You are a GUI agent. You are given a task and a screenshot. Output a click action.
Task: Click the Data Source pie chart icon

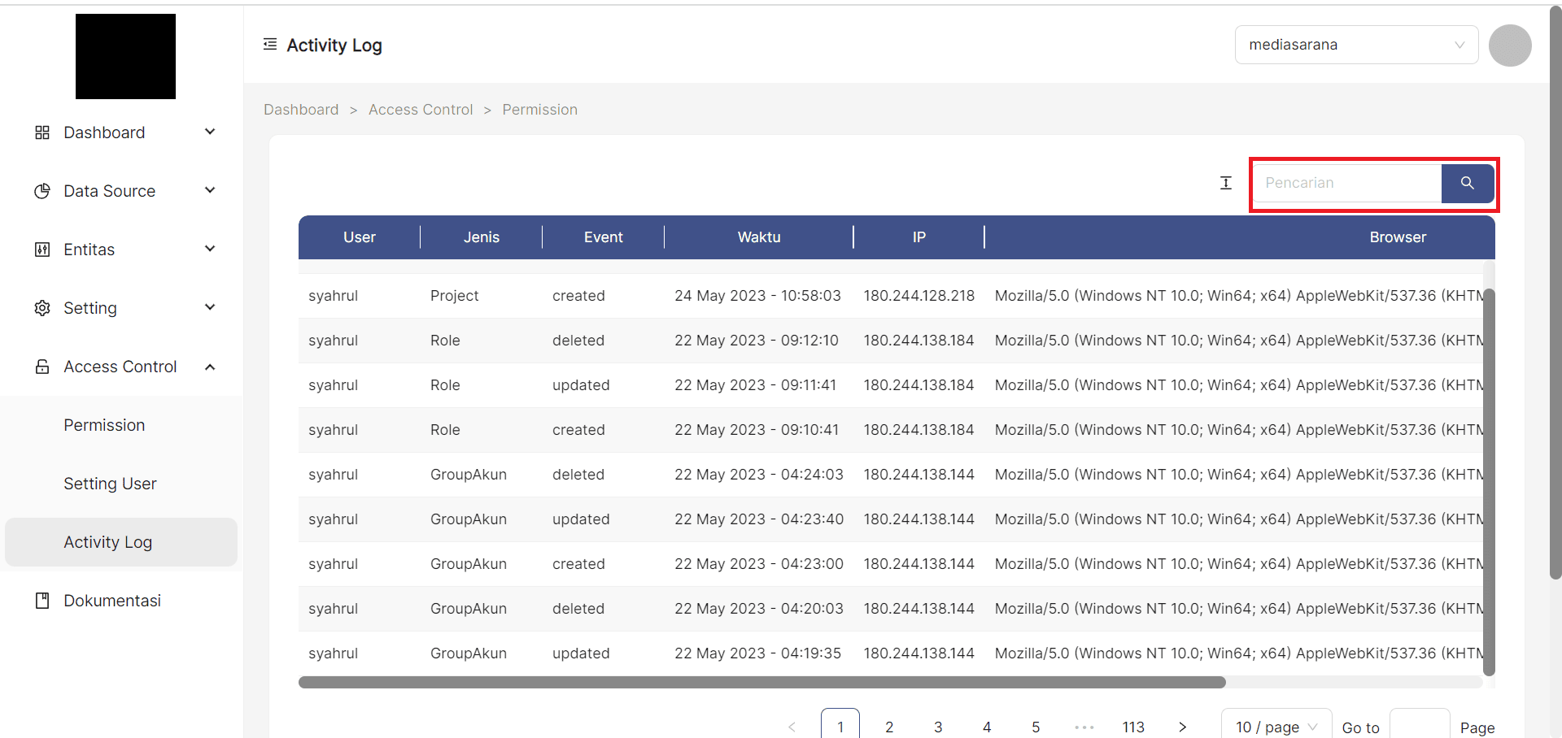click(41, 190)
